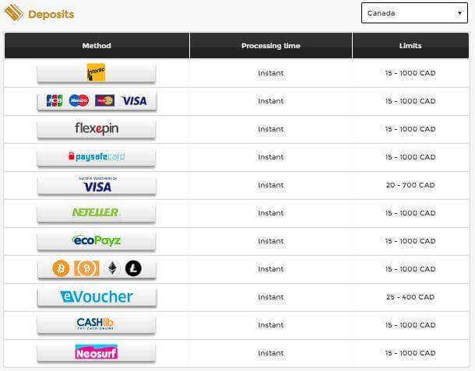Select the Secure Vouchers by VISA method
This screenshot has width=475, height=371.
pyautogui.click(x=97, y=185)
